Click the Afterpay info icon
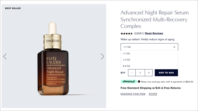The height and width of the screenshot is (111, 198). [x=139, y=82]
